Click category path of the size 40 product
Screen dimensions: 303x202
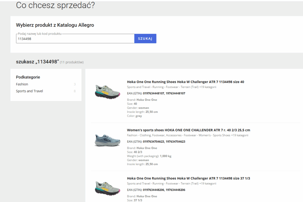point(162,87)
